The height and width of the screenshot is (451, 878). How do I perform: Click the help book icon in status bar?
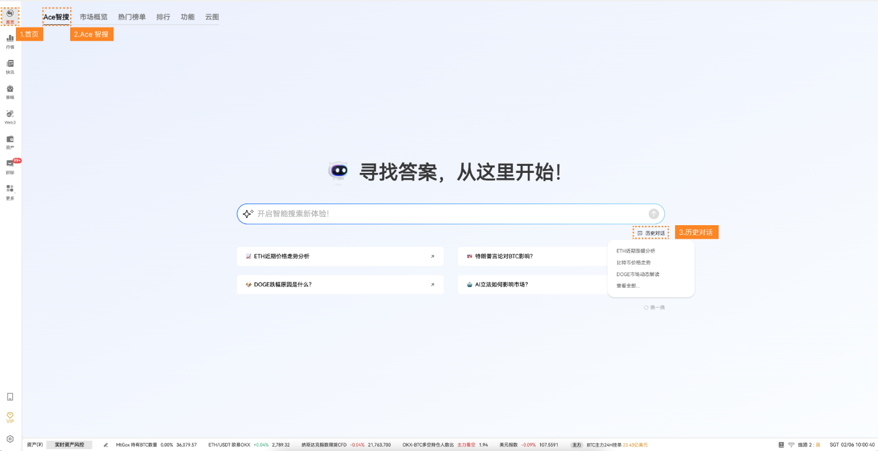[781, 445]
